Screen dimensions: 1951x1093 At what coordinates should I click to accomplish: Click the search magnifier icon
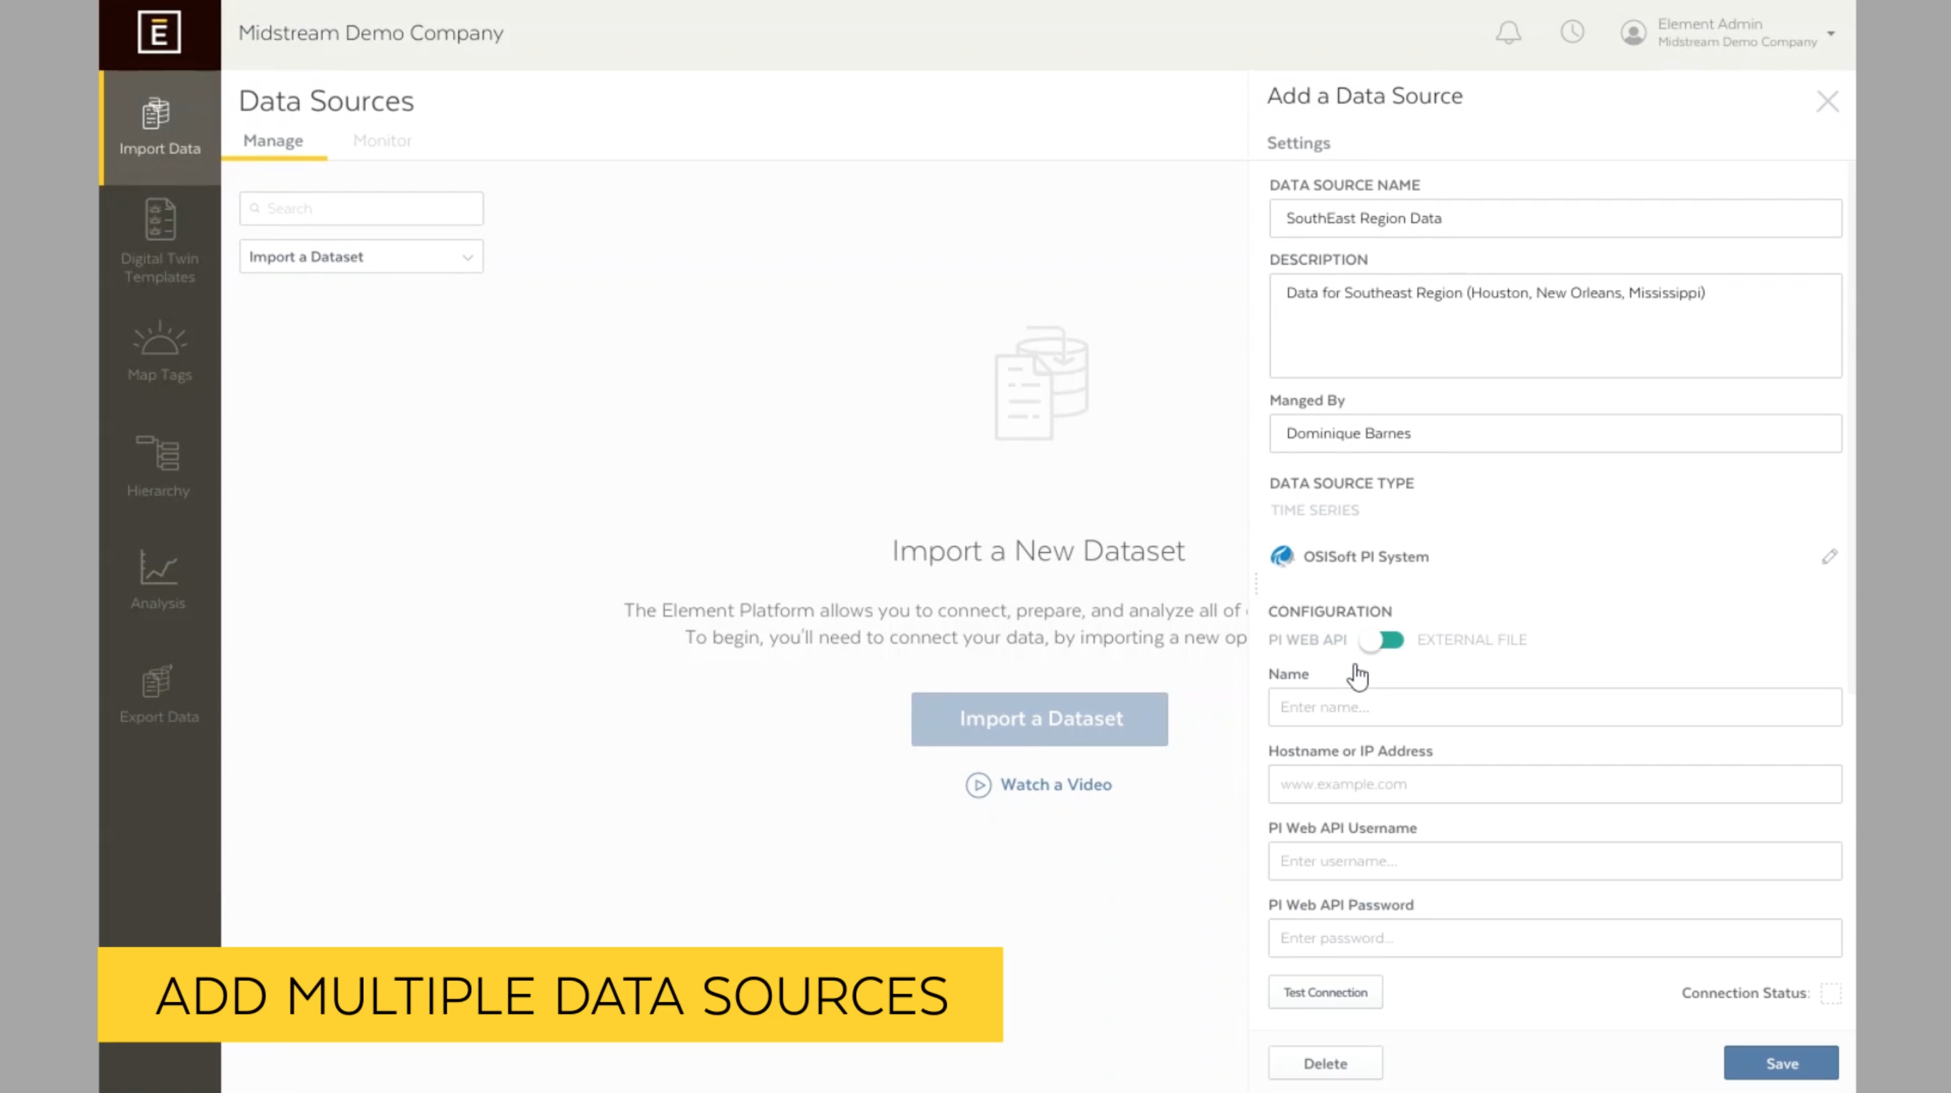point(255,208)
